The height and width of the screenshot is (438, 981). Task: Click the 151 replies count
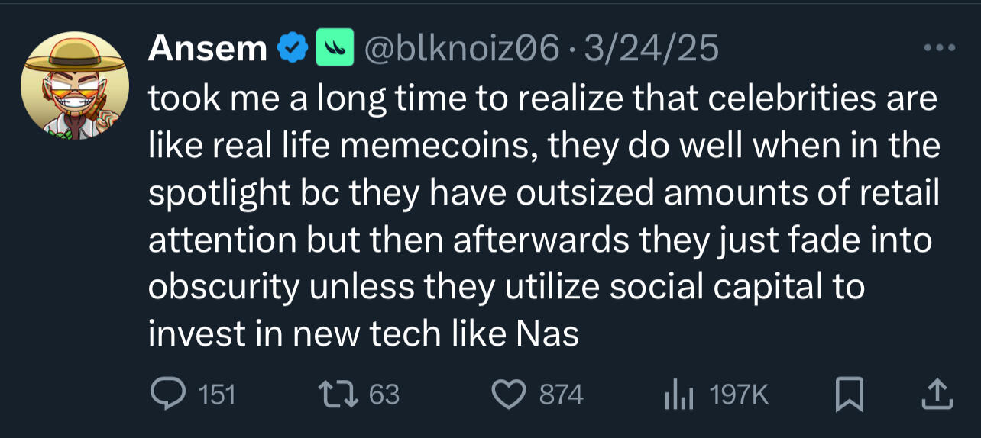click(217, 395)
